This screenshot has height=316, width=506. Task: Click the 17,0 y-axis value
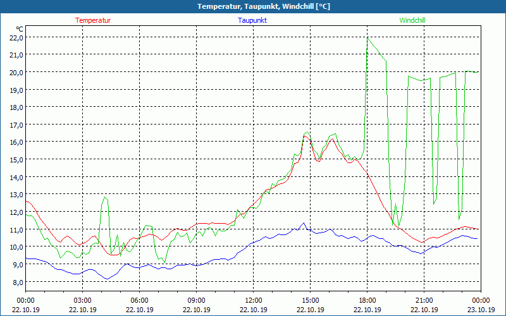(17, 125)
